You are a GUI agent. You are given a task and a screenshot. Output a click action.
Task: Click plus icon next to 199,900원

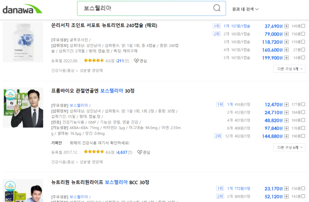coord(287,57)
